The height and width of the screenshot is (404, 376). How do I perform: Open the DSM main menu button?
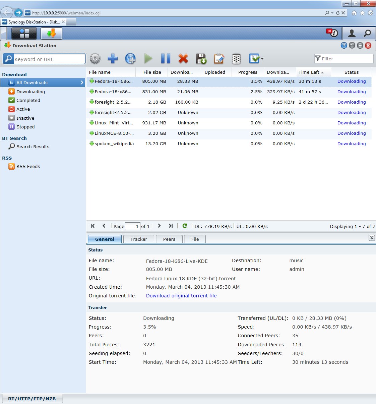[24, 33]
